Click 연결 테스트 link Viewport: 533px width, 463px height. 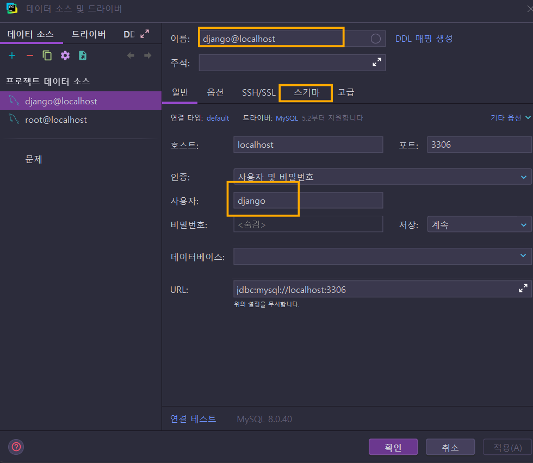[x=193, y=419]
